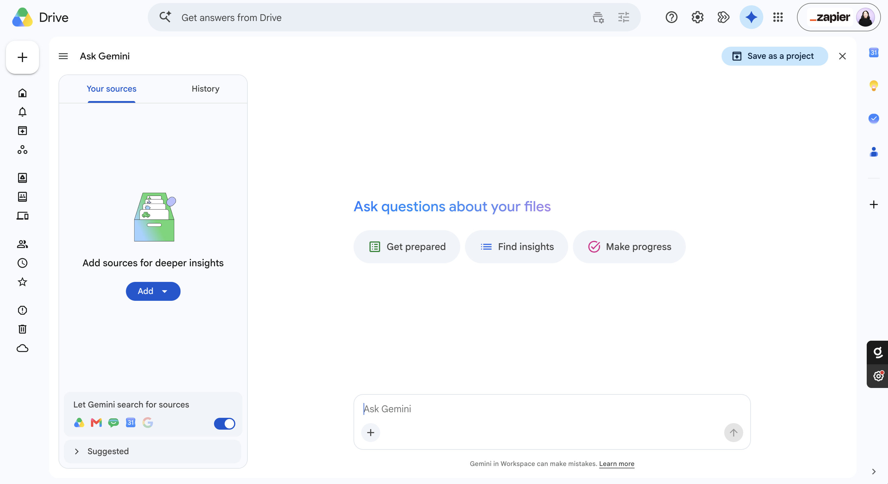Open the Zapier account avatar
The height and width of the screenshot is (484, 888).
865,17
